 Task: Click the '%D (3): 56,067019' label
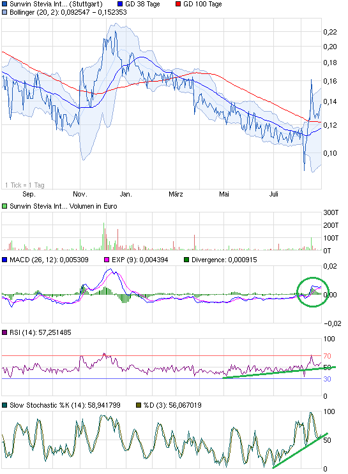(x=172, y=405)
